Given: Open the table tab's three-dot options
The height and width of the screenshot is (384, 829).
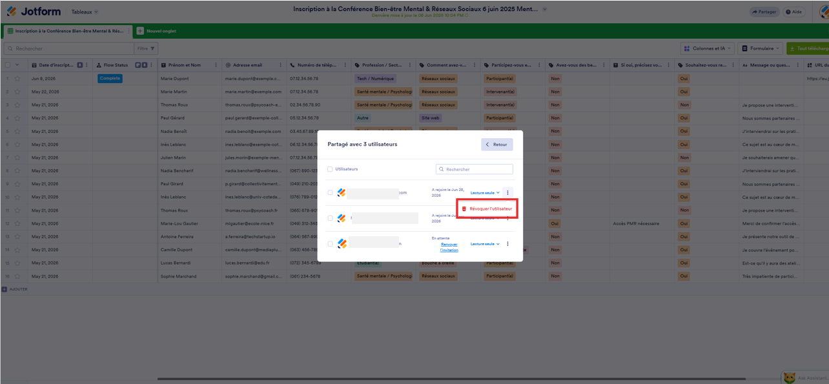Looking at the screenshot, I should (x=129, y=31).
